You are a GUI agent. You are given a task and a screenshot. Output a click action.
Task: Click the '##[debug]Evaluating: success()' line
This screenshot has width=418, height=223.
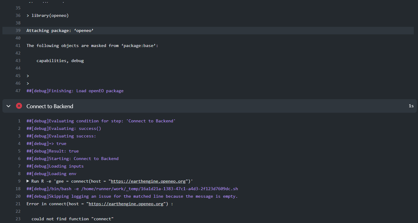[x=64, y=128]
